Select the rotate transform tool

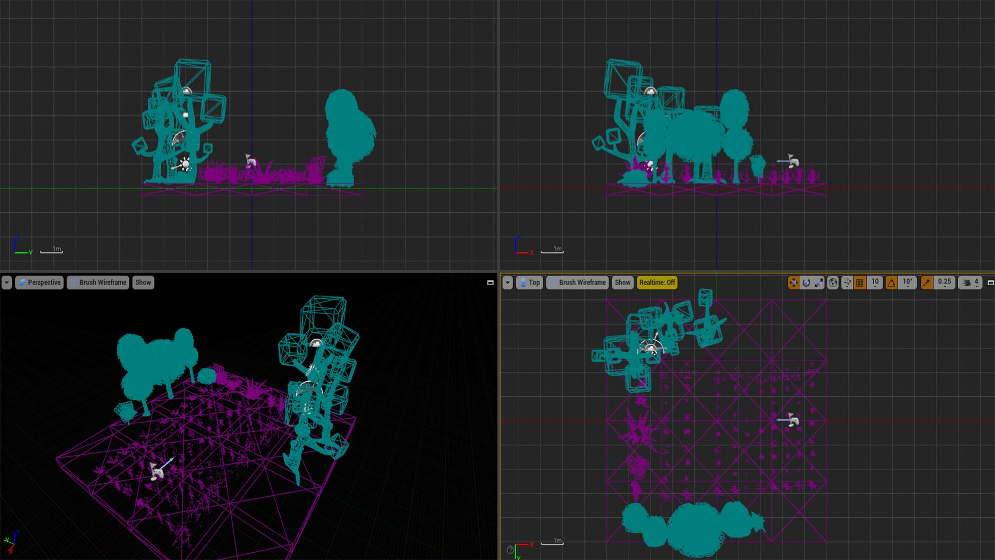pyautogui.click(x=806, y=283)
